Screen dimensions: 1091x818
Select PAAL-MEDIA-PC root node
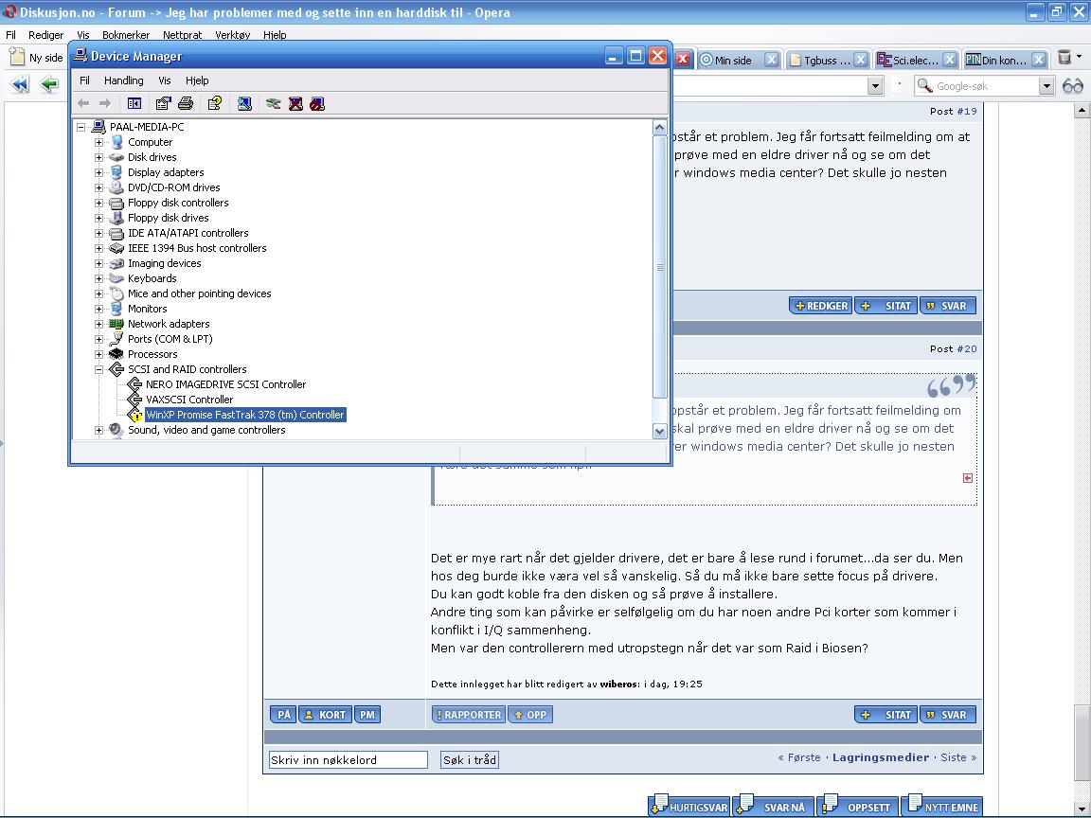click(147, 127)
